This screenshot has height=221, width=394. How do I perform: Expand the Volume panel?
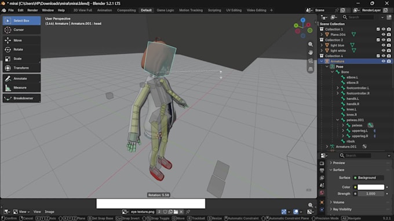(338, 202)
